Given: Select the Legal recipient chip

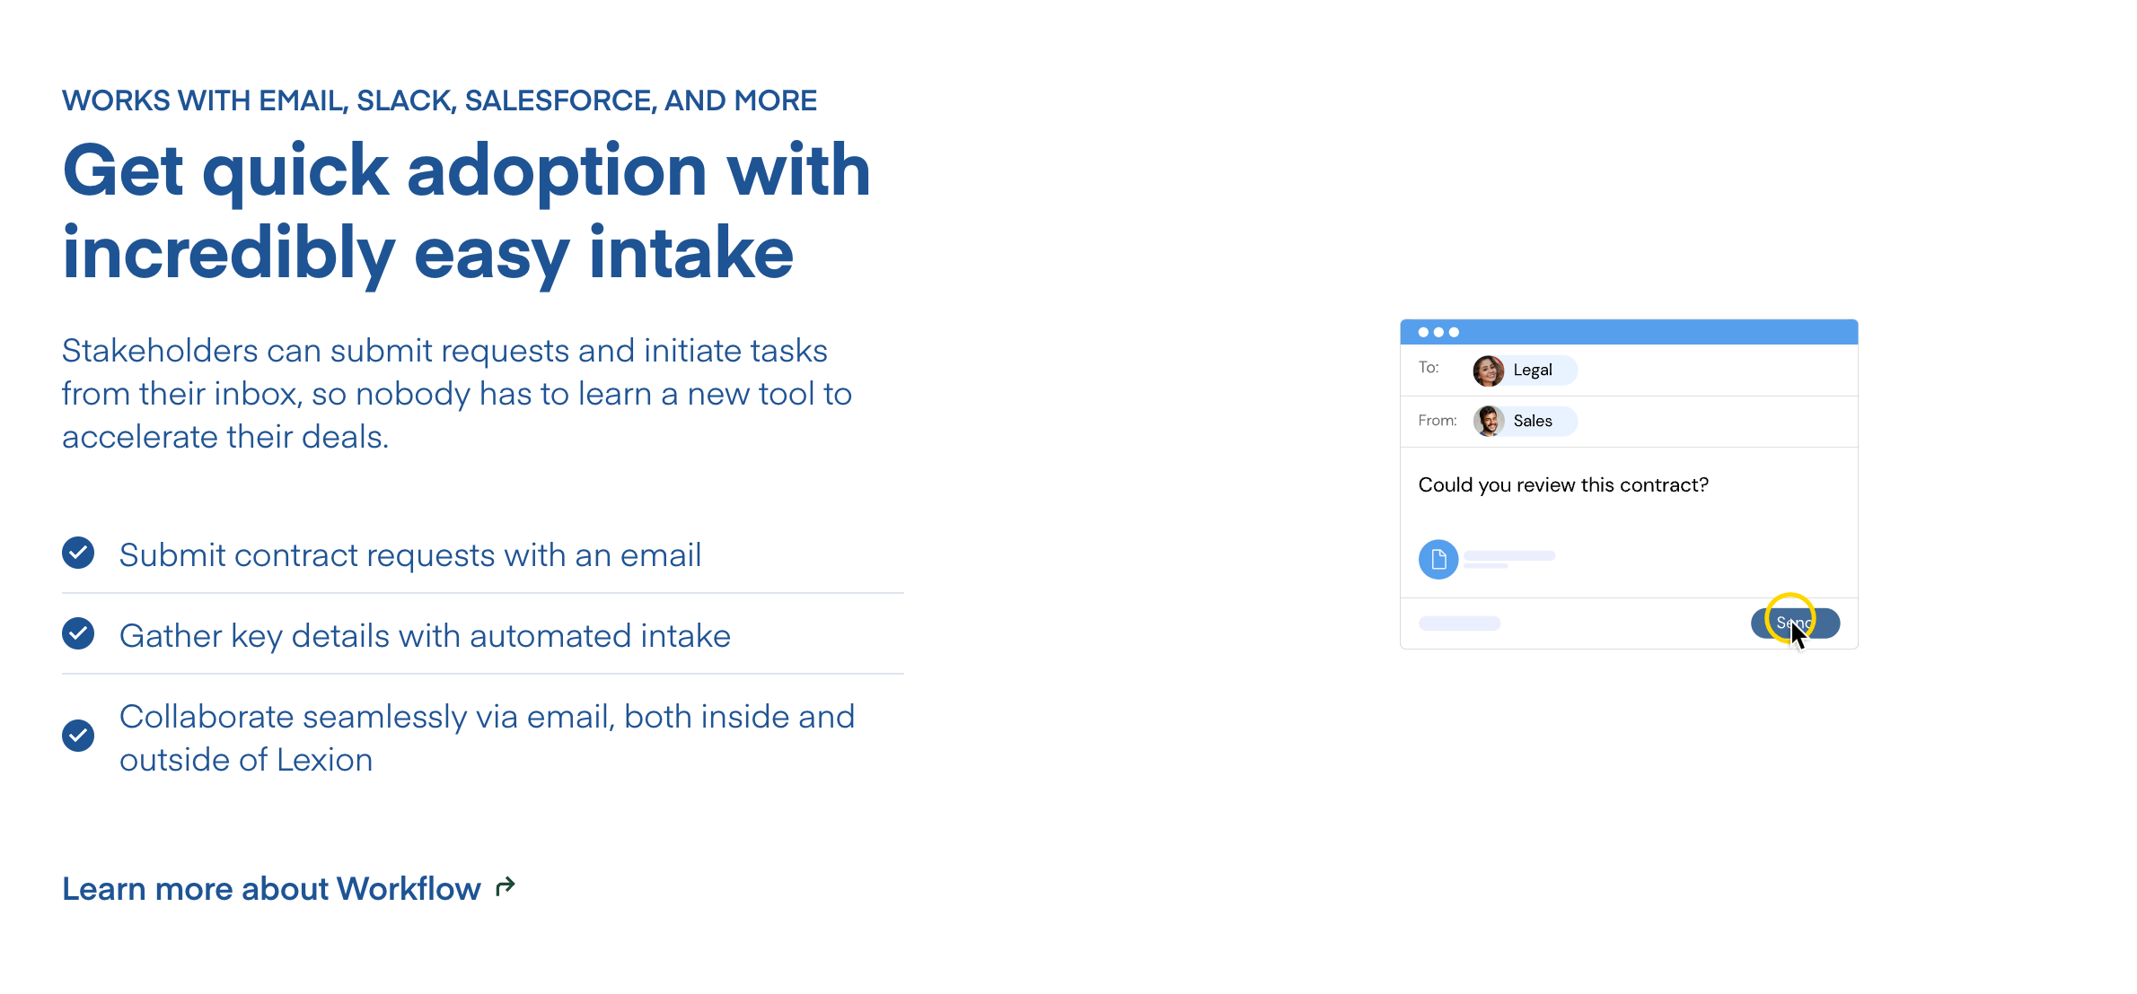Looking at the screenshot, I should [x=1533, y=371].
